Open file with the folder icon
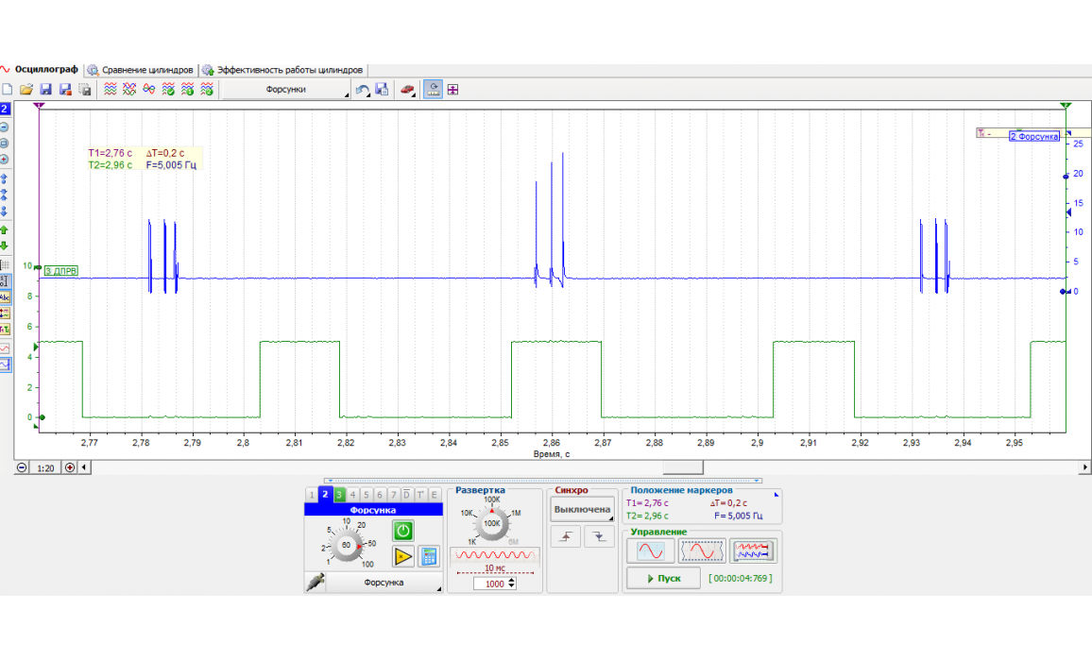Image resolution: width=1092 pixels, height=661 pixels. point(26,90)
